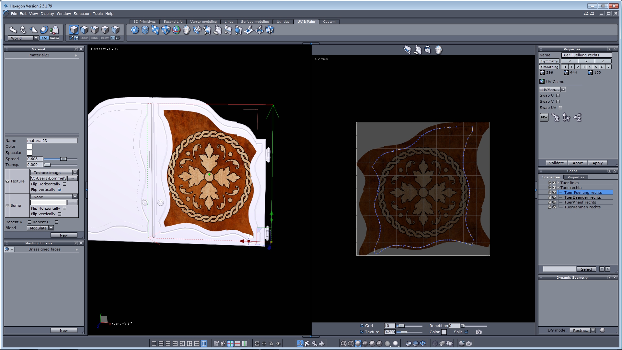Select the scale manipulator tool
The image size is (622, 350).
tap(33, 30)
